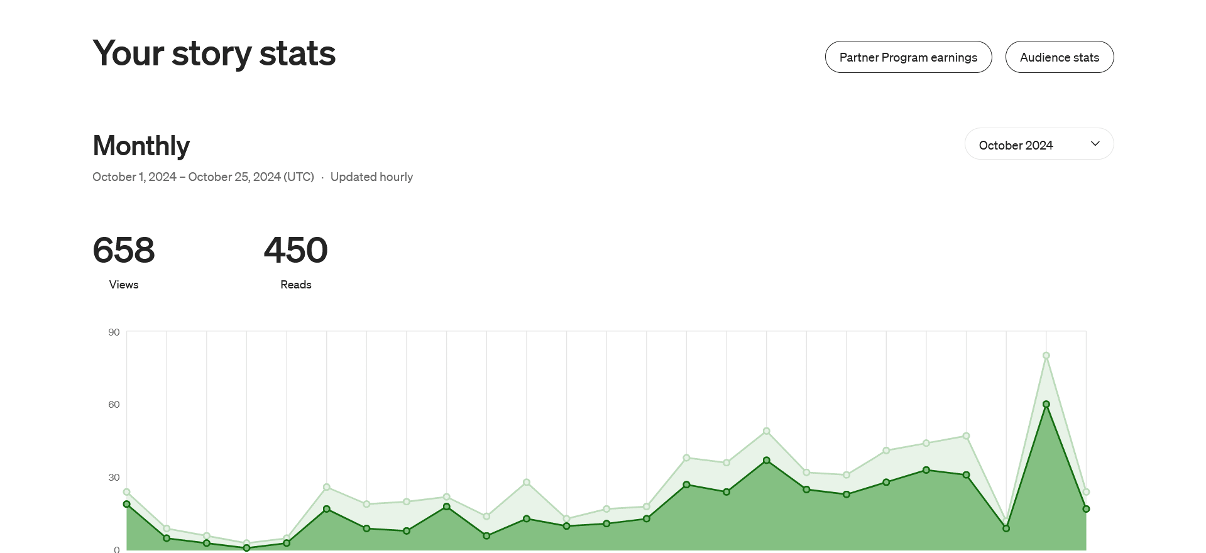Click the lowest reads data point near zero

246,548
